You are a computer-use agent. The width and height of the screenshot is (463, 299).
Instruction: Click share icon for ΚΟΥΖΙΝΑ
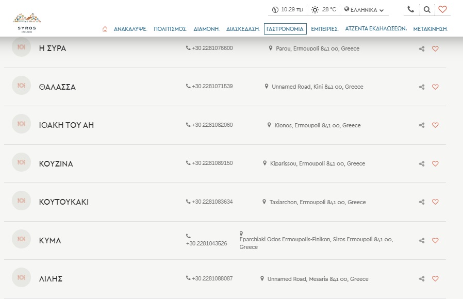[422, 164]
